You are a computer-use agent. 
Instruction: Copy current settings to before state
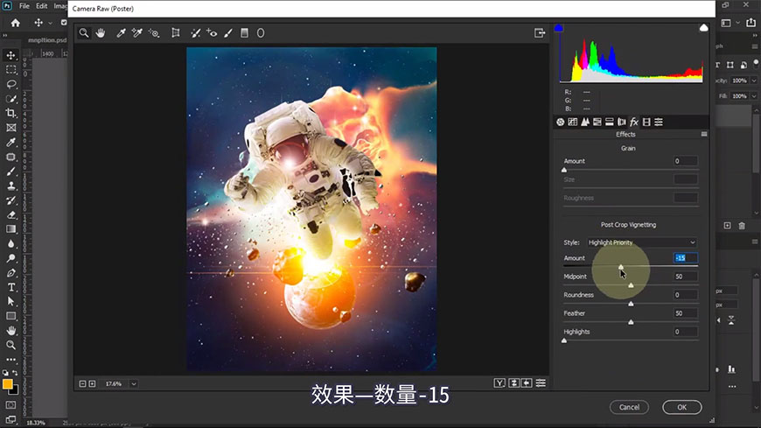(x=527, y=383)
